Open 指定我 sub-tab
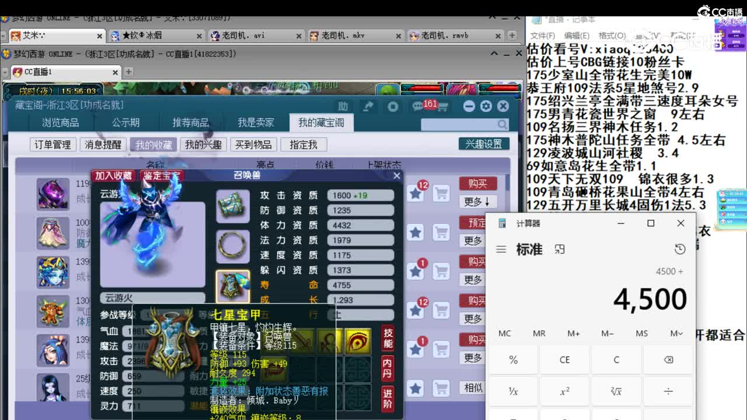The width and height of the screenshot is (747, 420). coord(303,145)
